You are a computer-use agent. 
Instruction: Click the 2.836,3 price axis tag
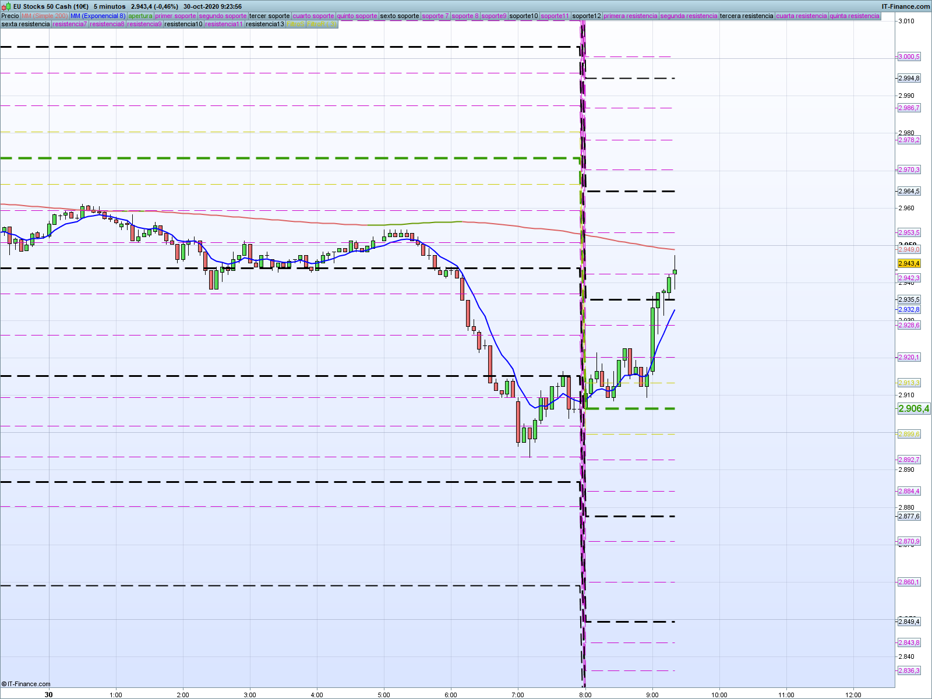[909, 670]
